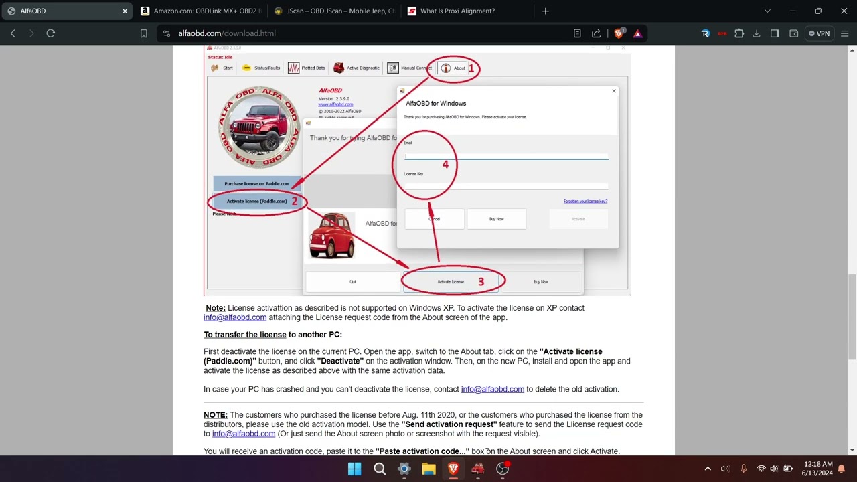Open the extensions puzzle-piece menu
The width and height of the screenshot is (857, 482).
739,33
